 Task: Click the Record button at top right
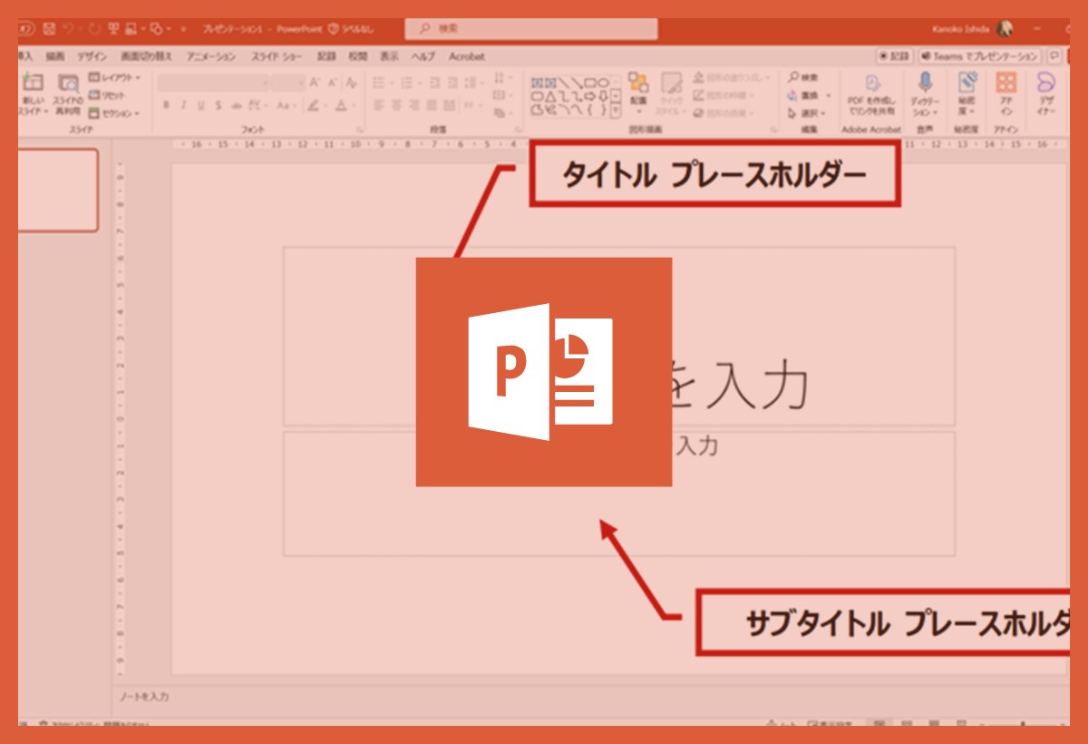click(893, 56)
